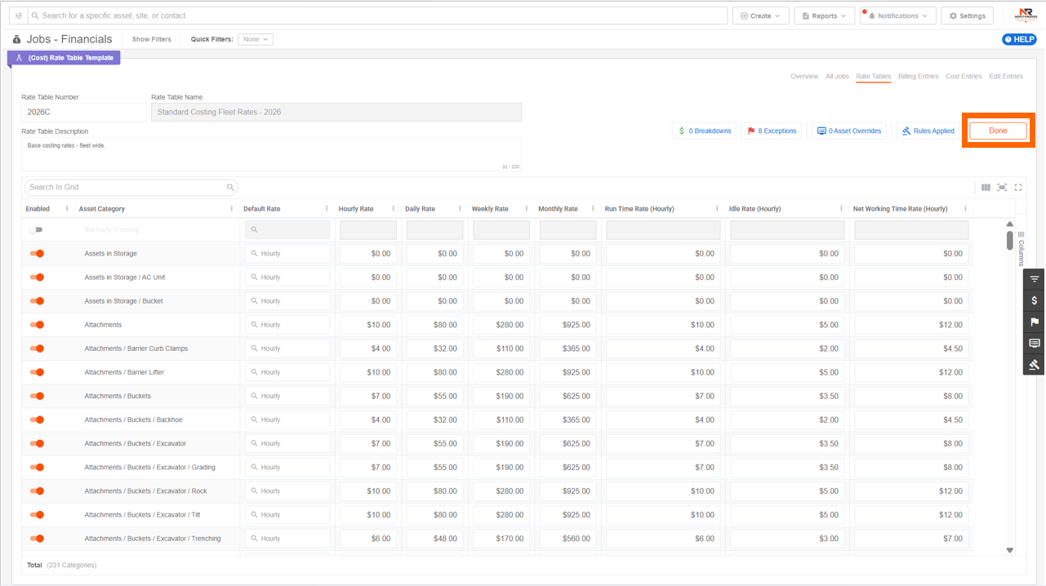Click the magnifier icon in Search In Grid
1046x586 pixels.
[x=230, y=187]
